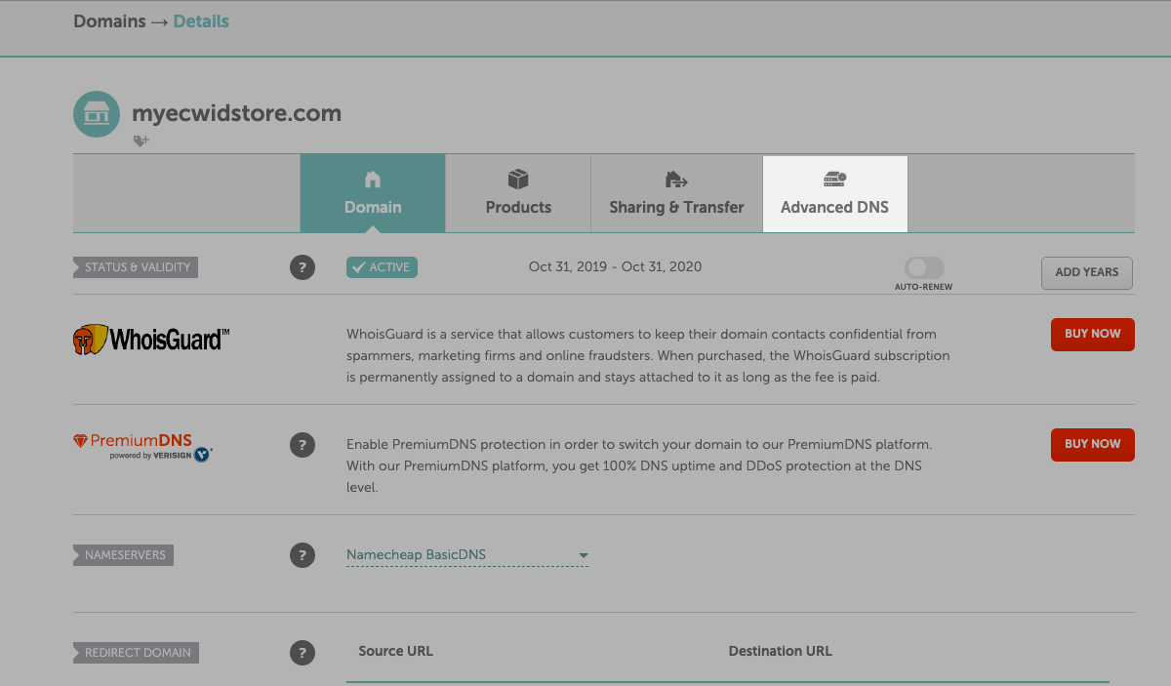
Task: Click the ADD YEARS button
Action: 1086,272
